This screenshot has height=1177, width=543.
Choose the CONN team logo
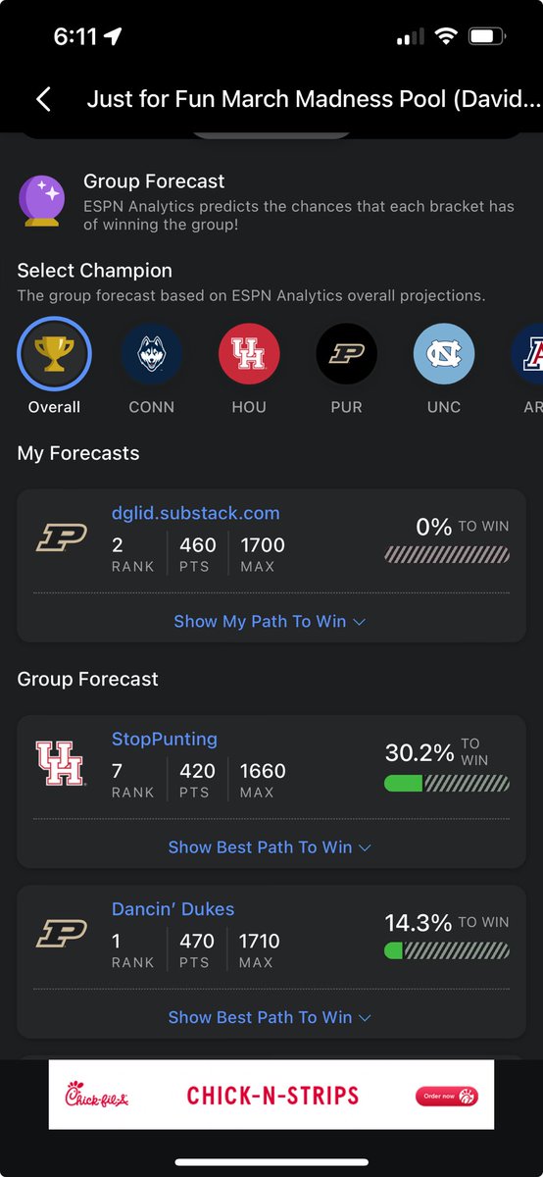click(x=152, y=354)
